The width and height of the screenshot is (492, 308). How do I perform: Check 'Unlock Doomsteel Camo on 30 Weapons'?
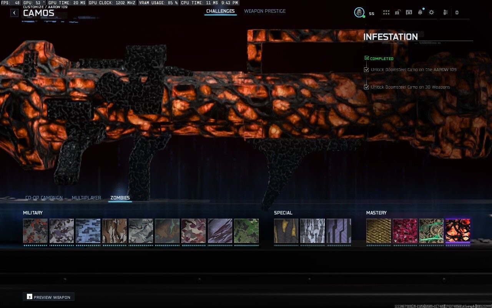(366, 87)
